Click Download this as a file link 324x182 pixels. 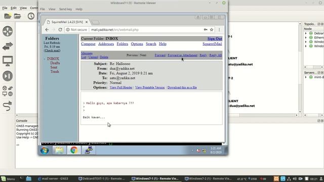coord(182,87)
